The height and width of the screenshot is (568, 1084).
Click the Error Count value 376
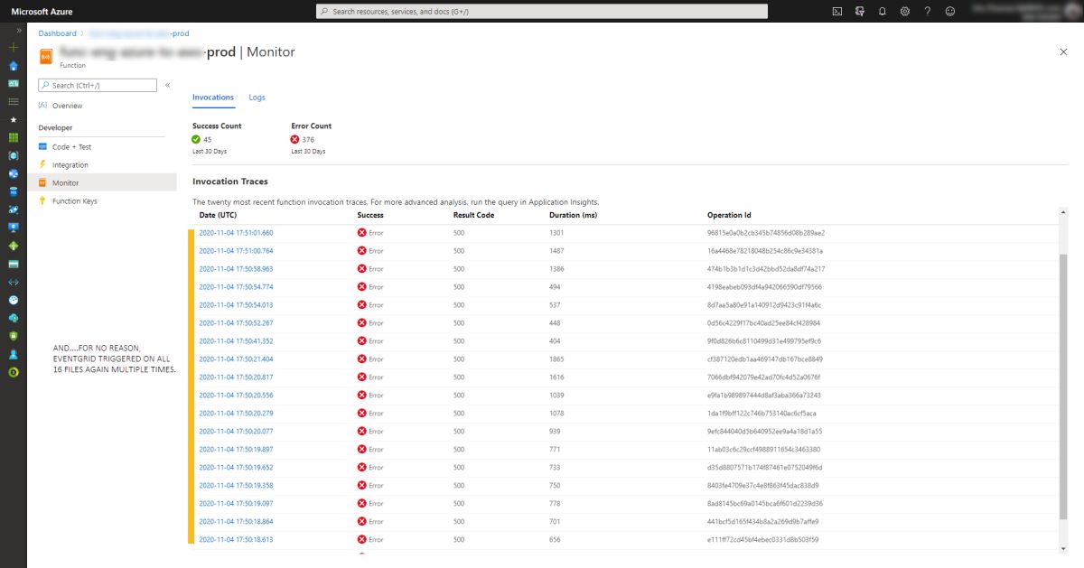point(308,140)
